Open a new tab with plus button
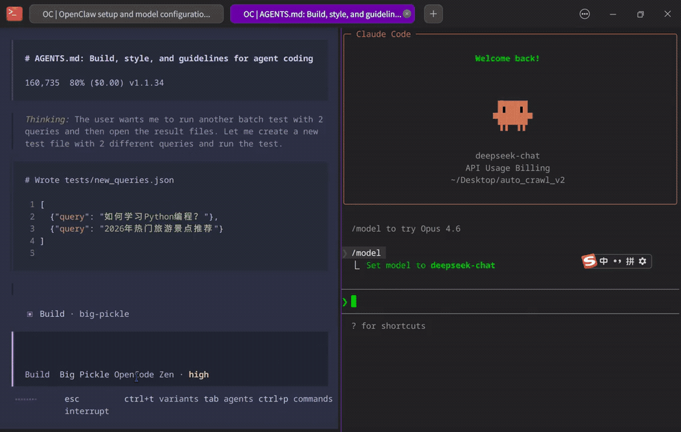 point(433,14)
